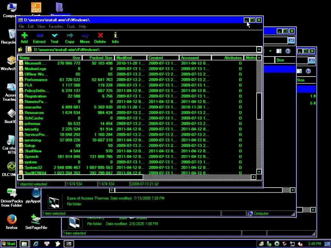The width and height of the screenshot is (331, 248).
Task: Click the red Delete toolbar button
Action: coord(100,38)
